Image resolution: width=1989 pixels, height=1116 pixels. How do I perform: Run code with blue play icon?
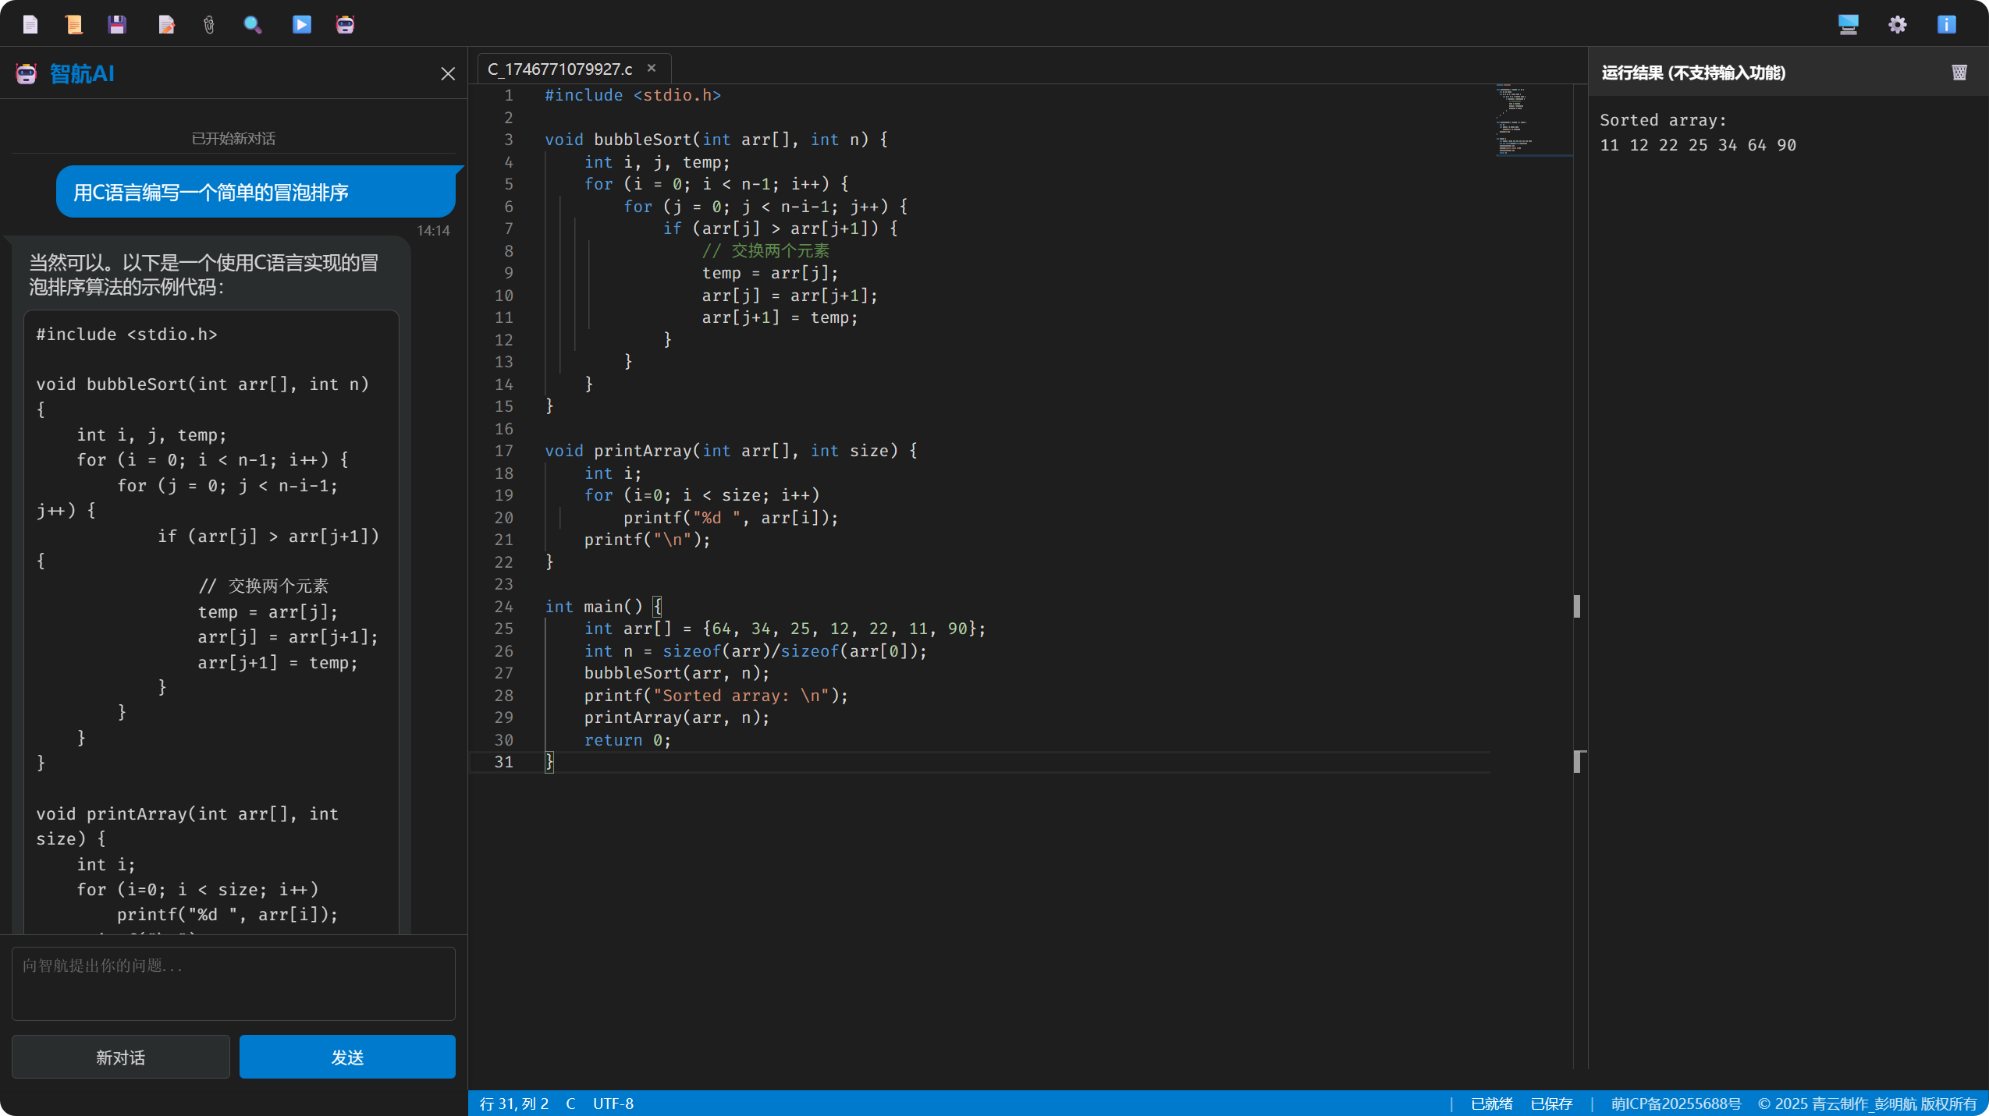301,25
